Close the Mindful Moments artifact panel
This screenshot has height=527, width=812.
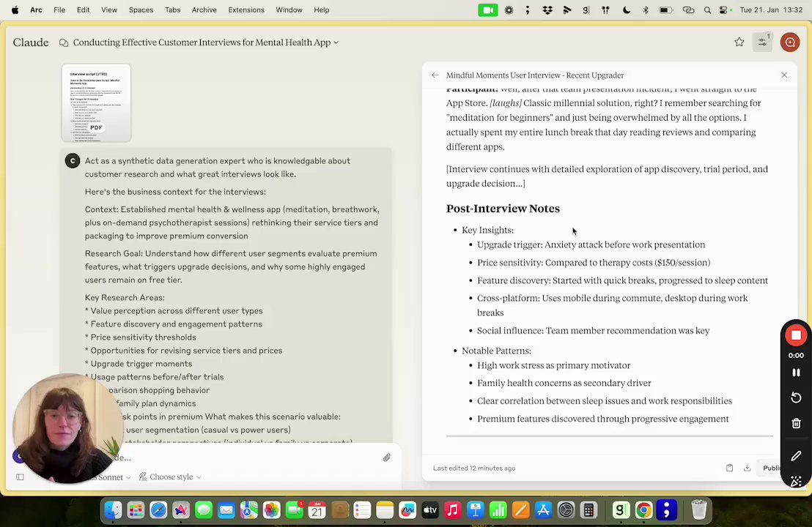(784, 75)
